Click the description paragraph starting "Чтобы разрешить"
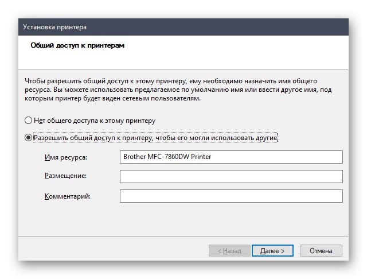The height and width of the screenshot is (279, 367). pos(172,90)
